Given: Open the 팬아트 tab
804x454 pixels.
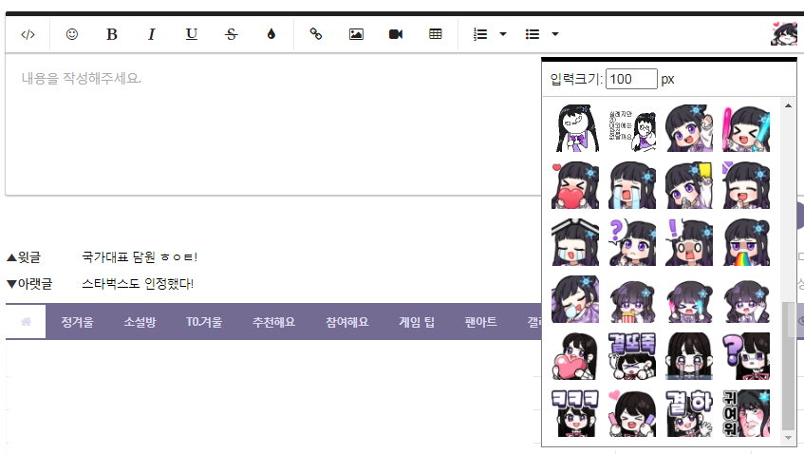Looking at the screenshot, I should [481, 322].
